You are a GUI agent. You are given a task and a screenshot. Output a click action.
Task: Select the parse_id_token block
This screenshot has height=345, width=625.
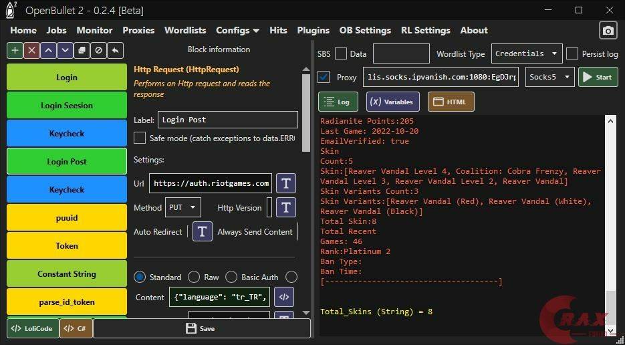(x=67, y=302)
